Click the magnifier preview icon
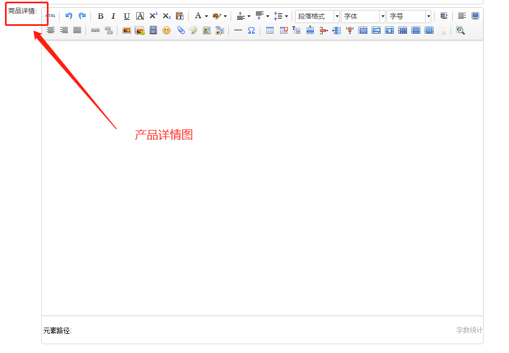 point(460,30)
